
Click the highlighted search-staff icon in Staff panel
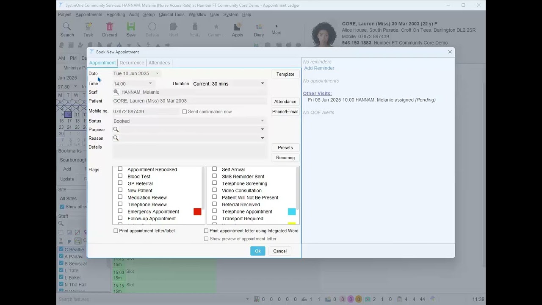(x=77, y=241)
